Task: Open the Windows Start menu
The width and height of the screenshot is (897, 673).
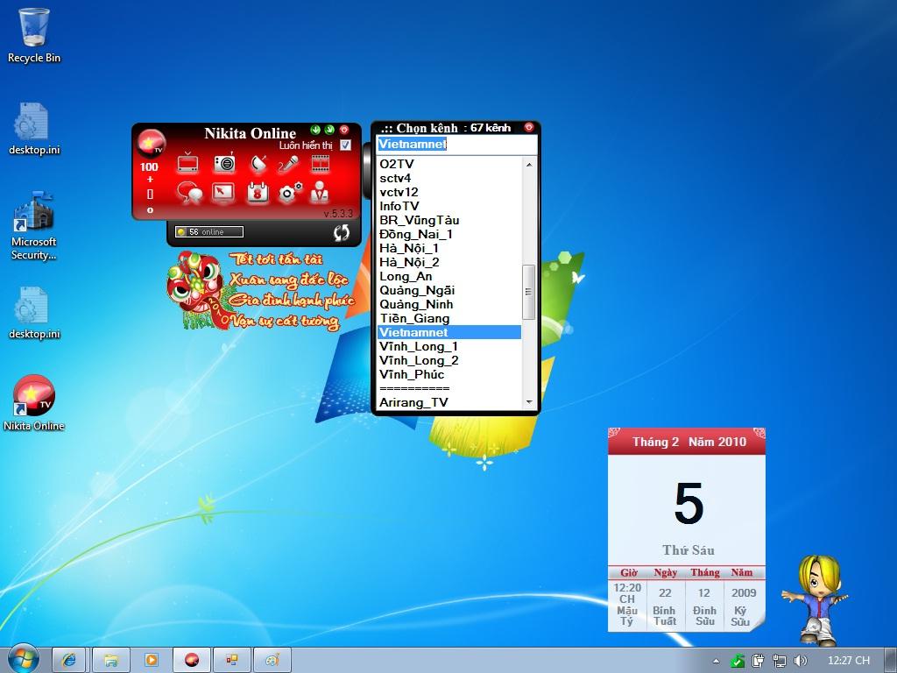Action: coord(22,660)
